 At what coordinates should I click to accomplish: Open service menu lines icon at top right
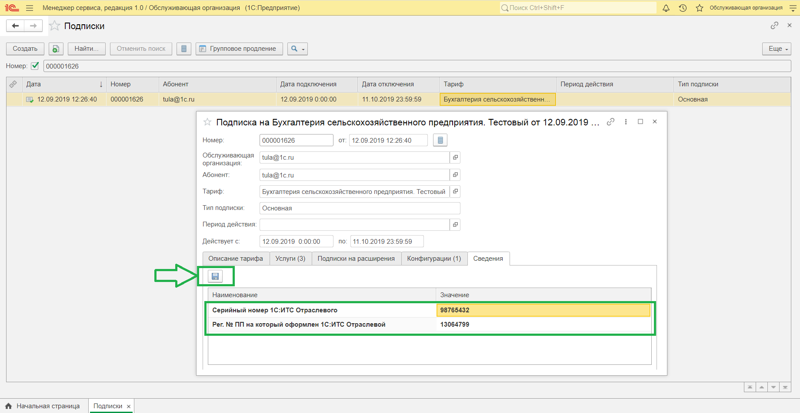point(793,8)
